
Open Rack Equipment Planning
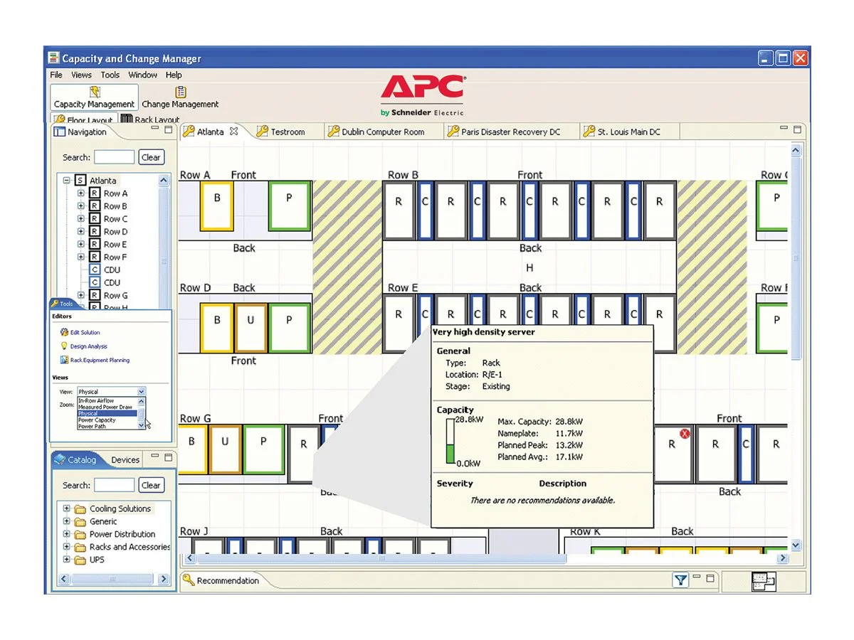click(x=65, y=361)
